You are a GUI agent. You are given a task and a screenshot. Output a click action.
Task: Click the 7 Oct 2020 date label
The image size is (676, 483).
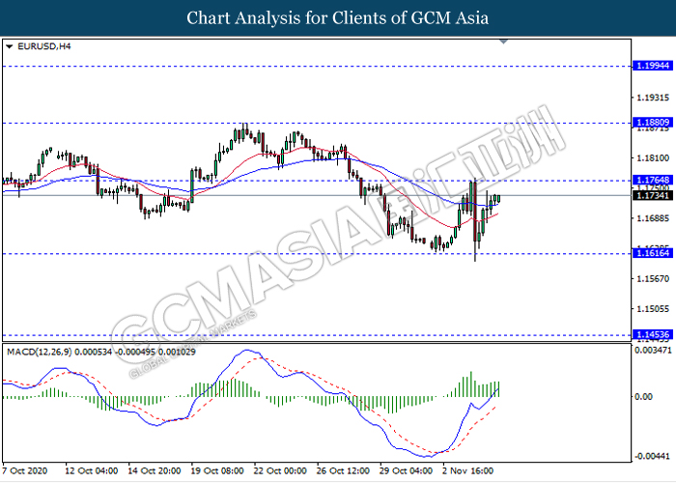[25, 470]
